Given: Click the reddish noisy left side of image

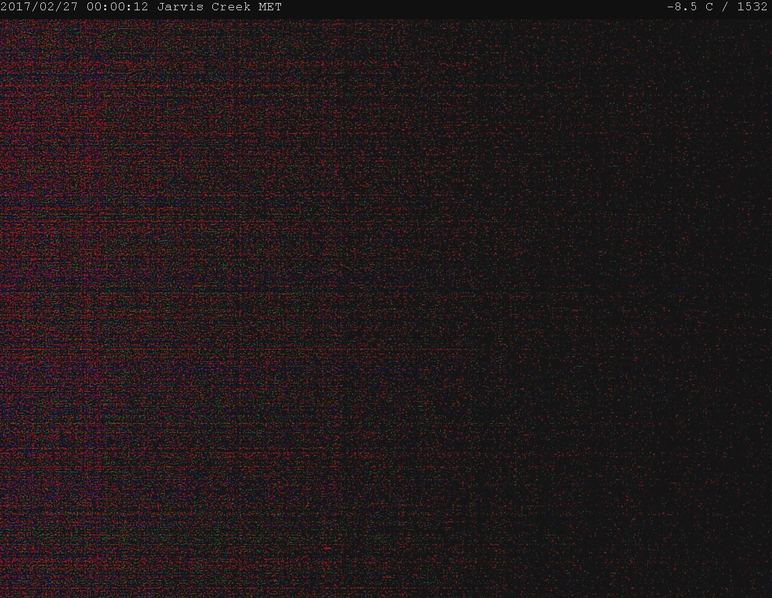Looking at the screenshot, I should (x=90, y=241).
